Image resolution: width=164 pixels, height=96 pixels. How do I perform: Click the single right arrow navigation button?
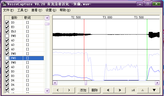69,90
